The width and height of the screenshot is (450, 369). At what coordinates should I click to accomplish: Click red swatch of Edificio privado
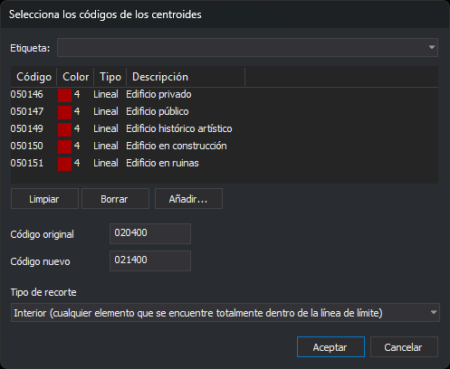[x=64, y=95]
